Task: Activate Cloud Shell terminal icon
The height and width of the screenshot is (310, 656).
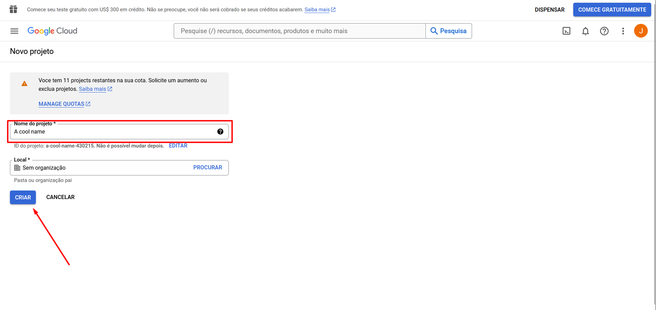Action: pos(566,31)
